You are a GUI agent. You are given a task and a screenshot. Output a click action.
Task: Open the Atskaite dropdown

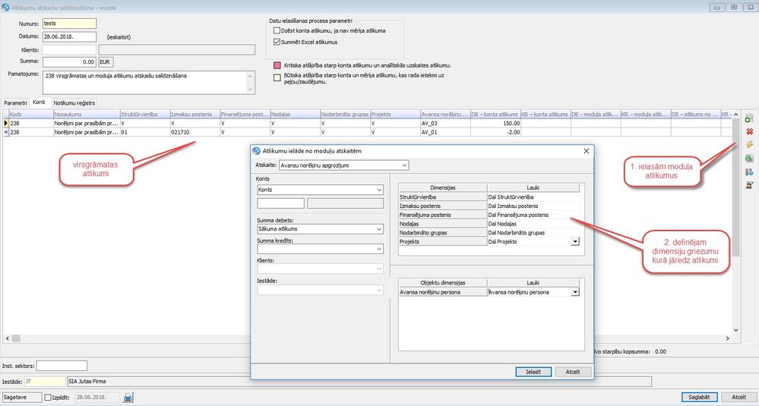tap(403, 165)
